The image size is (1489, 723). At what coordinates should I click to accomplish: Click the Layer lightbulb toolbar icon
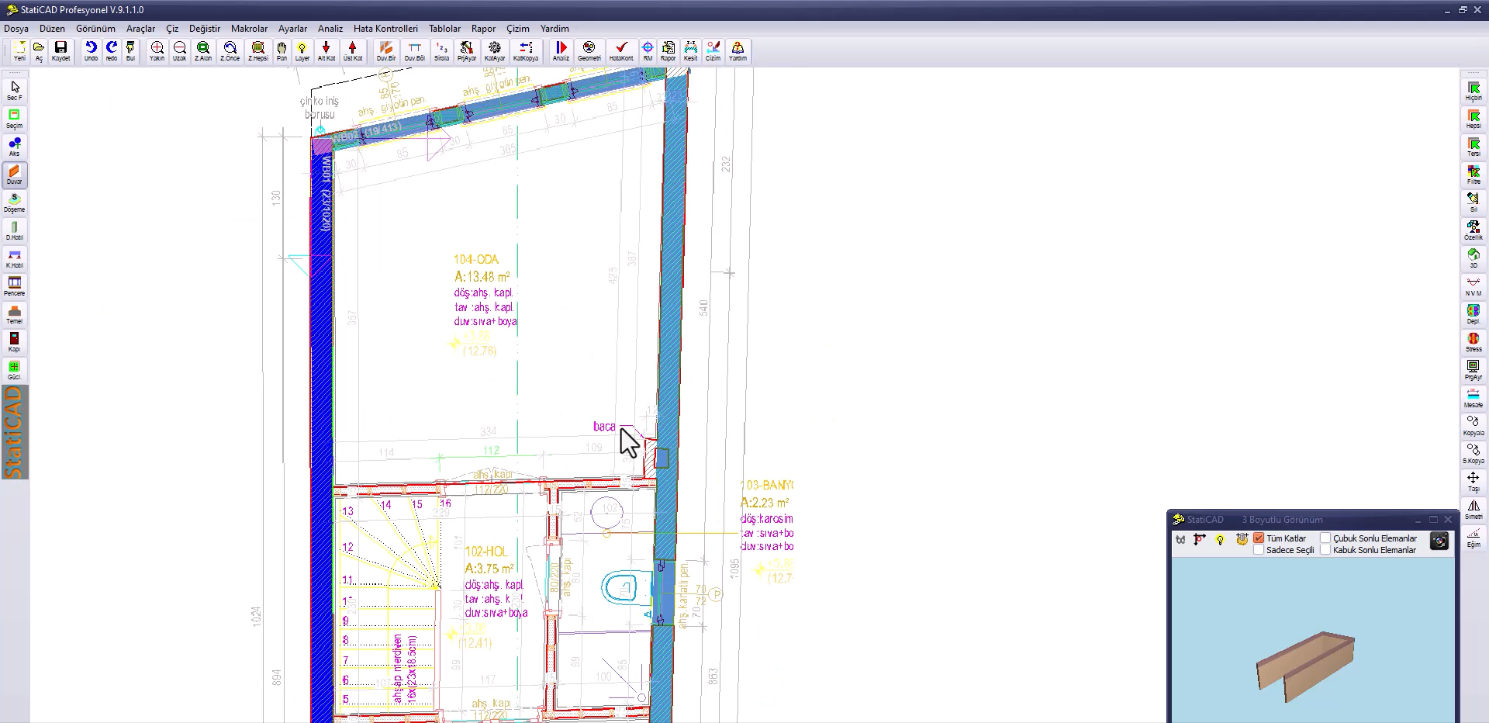tap(302, 50)
